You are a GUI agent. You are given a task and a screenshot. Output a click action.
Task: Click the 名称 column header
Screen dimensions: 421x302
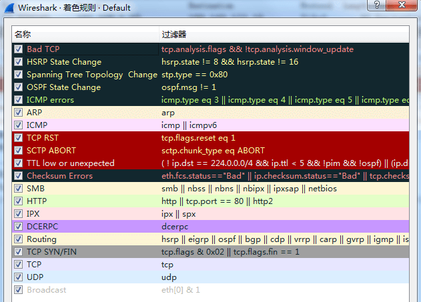(85, 34)
